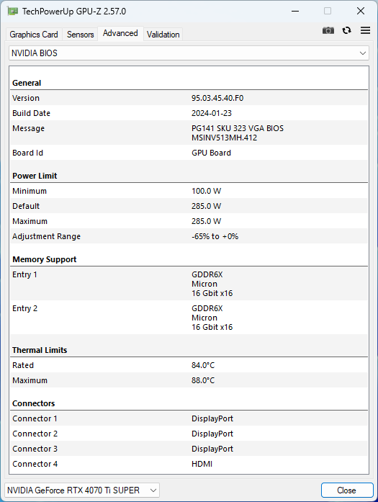Click the Thermal Limits section header

pyautogui.click(x=40, y=350)
